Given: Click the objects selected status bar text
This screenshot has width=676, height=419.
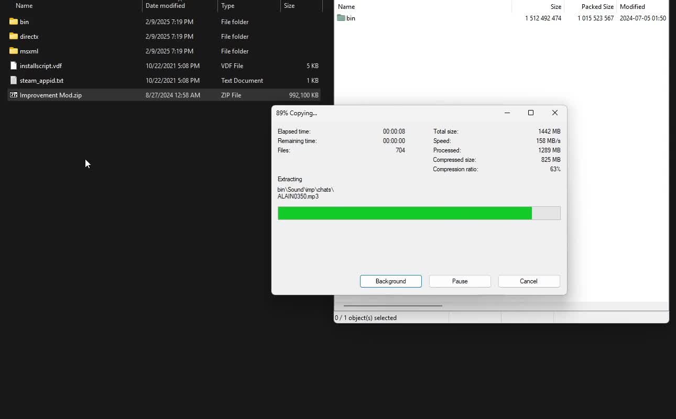Looking at the screenshot, I should point(365,317).
